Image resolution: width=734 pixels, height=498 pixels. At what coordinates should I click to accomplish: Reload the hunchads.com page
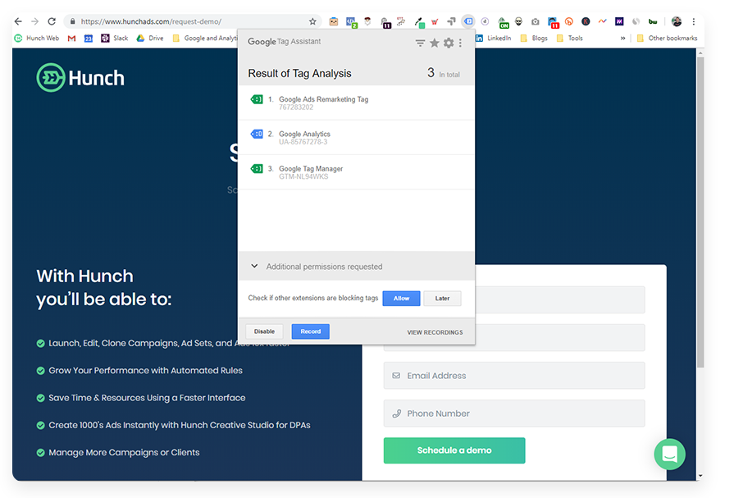click(51, 21)
